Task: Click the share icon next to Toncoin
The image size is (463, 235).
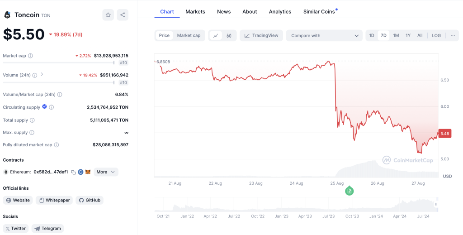Action: click(123, 15)
